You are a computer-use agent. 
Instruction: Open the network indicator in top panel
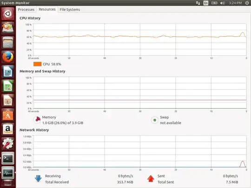tap(198, 3)
